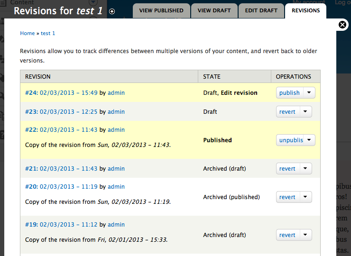Open the test 1 breadcrumb link
The height and width of the screenshot is (256, 351).
tap(48, 33)
